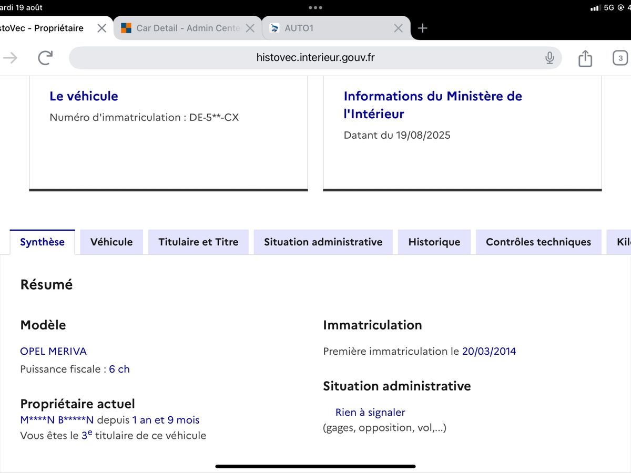Click the Le véhicule heading

[84, 96]
